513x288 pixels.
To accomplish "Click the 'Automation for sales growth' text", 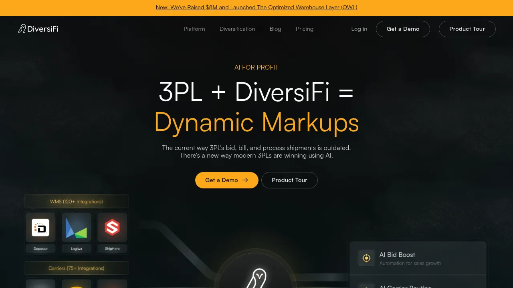I will pyautogui.click(x=410, y=263).
